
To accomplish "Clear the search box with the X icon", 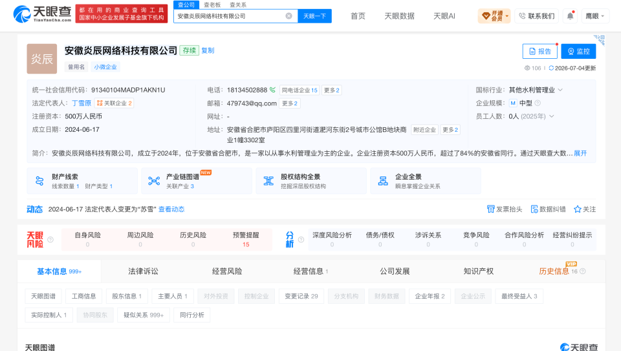I will (x=289, y=16).
